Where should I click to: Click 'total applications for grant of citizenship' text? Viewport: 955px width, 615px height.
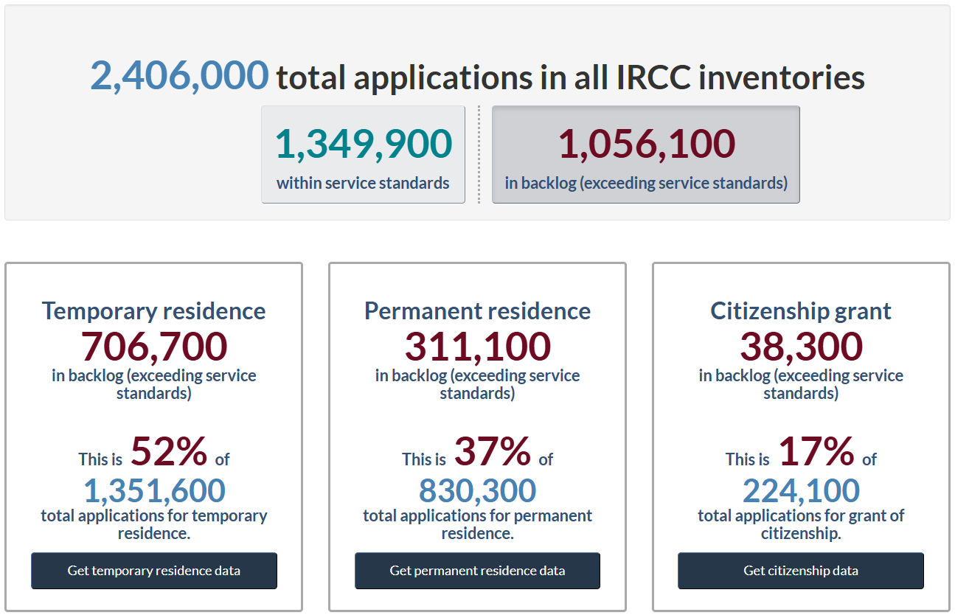pos(801,524)
